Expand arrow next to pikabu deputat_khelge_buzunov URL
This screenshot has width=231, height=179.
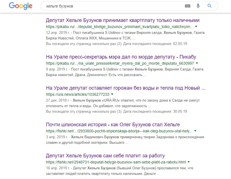click(x=196, y=26)
